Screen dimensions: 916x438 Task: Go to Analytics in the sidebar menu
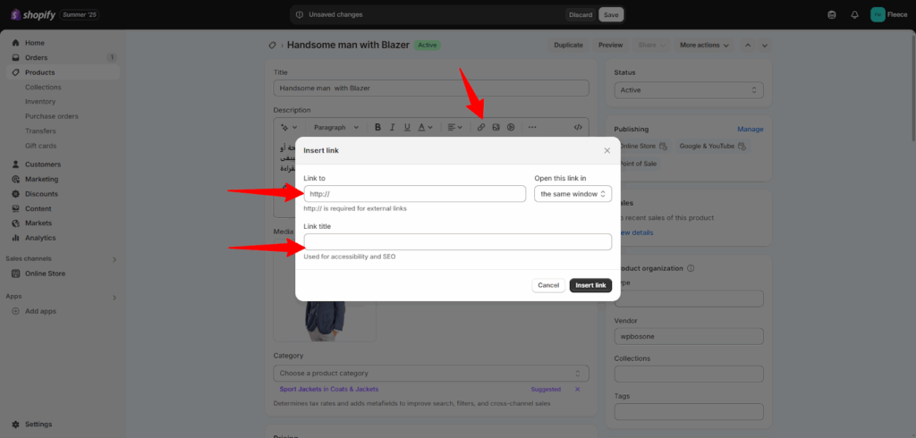click(40, 238)
